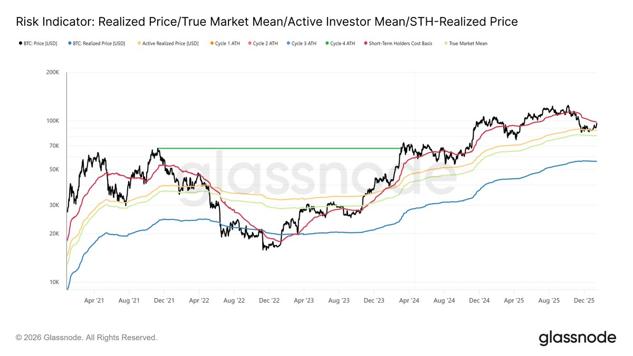Toggle the Cycle 4 ATH series label
The height and width of the screenshot is (356, 633).
pos(342,44)
